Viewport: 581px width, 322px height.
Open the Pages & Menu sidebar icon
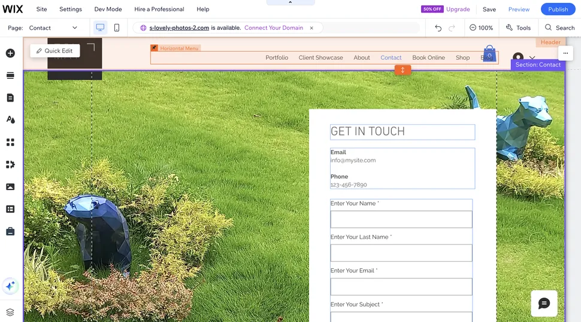(10, 97)
